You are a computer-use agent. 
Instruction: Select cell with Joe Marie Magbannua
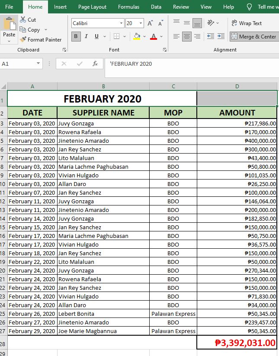(x=103, y=331)
